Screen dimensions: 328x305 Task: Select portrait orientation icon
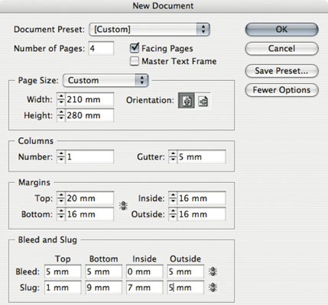187,101
